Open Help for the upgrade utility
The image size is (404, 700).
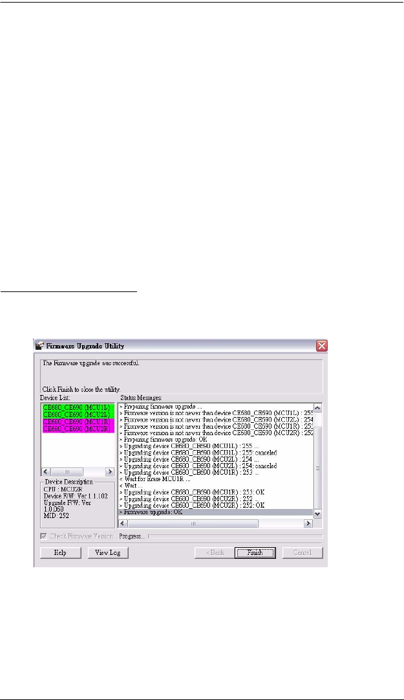tap(61, 552)
